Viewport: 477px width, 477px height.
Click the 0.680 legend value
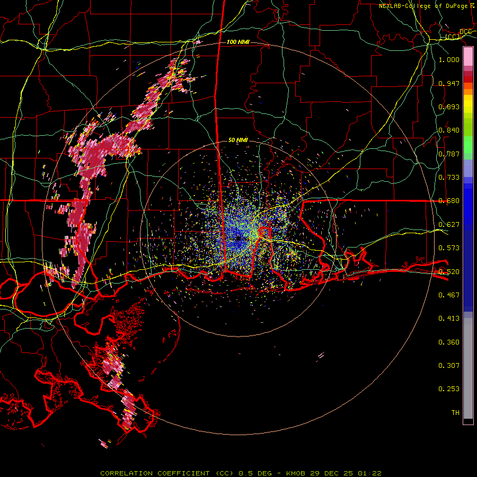[x=449, y=201]
